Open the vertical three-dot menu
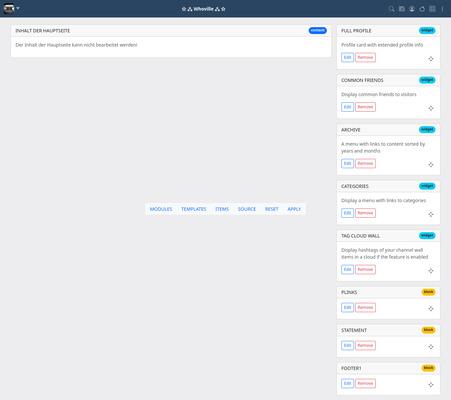 pos(442,9)
